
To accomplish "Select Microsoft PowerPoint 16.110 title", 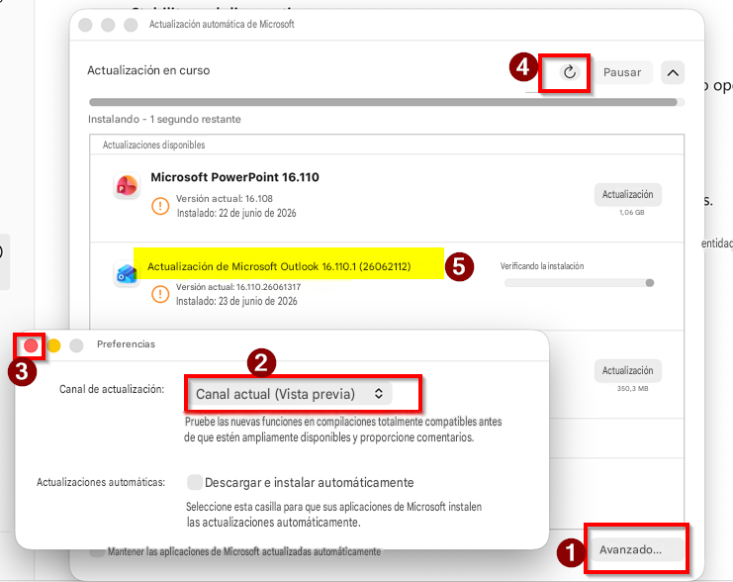I will pyautogui.click(x=234, y=177).
